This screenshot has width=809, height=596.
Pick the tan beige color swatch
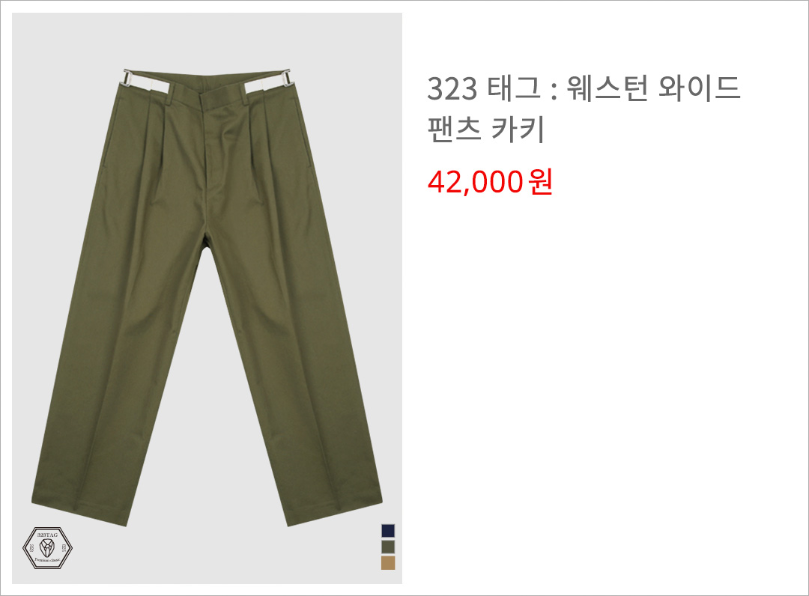pos(388,562)
